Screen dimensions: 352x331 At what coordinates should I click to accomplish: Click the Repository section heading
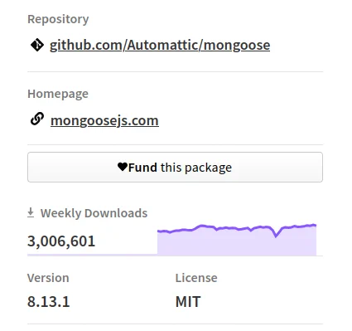[58, 19]
